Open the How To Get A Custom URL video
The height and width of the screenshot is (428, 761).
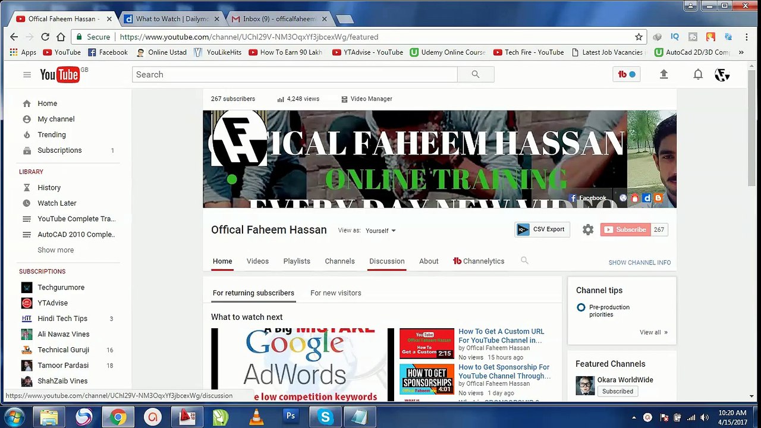[x=501, y=336]
